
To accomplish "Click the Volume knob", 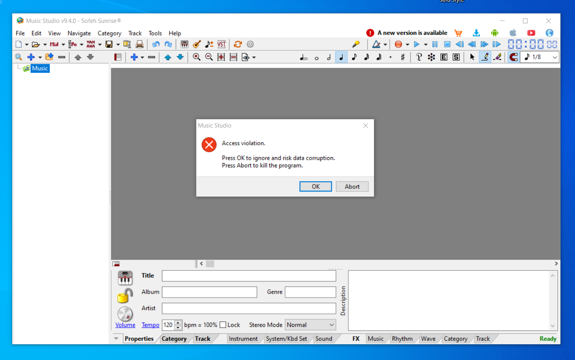I will click(x=125, y=314).
